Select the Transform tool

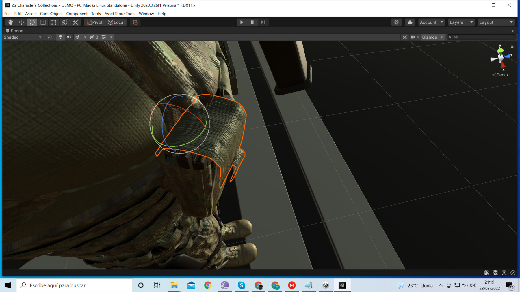(x=65, y=22)
